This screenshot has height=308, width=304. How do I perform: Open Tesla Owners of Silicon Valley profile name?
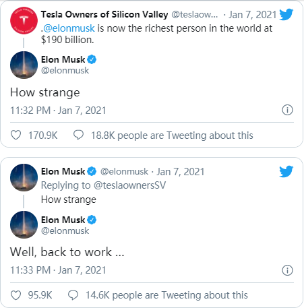(x=104, y=15)
